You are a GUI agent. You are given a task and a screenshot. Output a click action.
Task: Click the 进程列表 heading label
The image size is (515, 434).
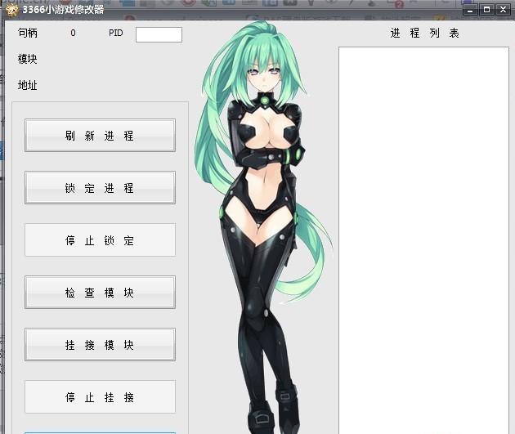click(424, 34)
